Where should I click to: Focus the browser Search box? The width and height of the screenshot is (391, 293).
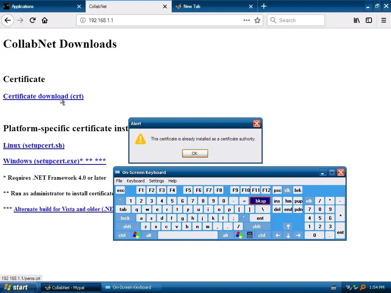point(296,20)
